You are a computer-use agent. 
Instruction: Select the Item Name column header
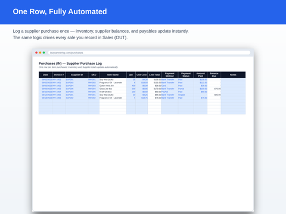click(x=113, y=75)
